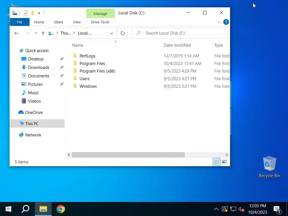Viewport: 288px width, 216px height.
Task: Select This PC in the navigation pane
Action: tap(37, 124)
